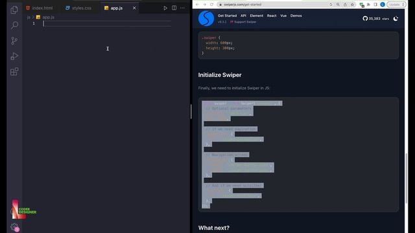Viewport: 415px width, 233px height.
Task: Click the browser page vertical scrollbar
Action: pyautogui.click(x=407, y=179)
